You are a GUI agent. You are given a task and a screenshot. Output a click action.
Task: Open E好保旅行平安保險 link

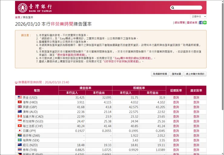[x=122, y=62]
